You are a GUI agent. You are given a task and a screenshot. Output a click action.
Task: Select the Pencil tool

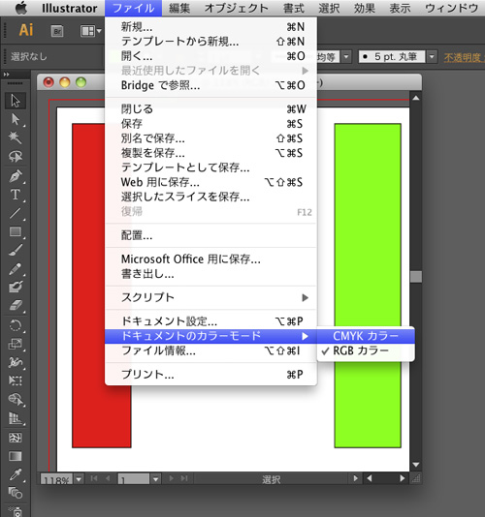(x=16, y=269)
